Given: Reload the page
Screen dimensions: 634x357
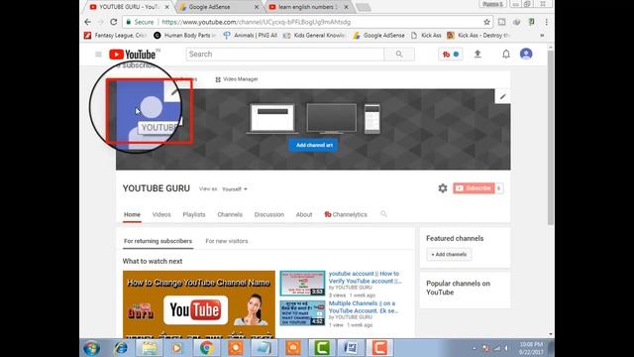Looking at the screenshot, I should tap(114, 22).
